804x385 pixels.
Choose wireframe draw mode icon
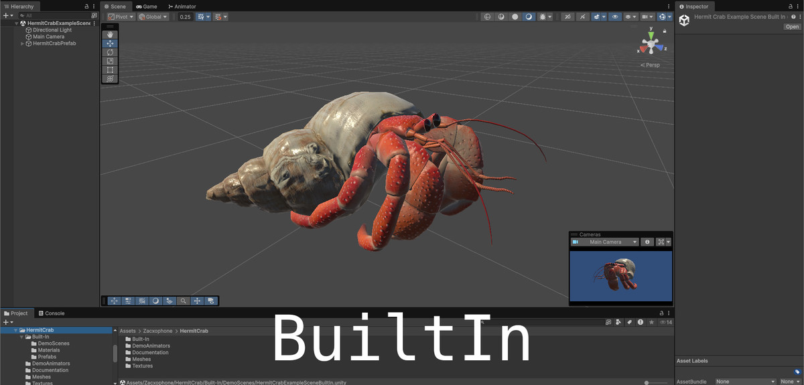(488, 17)
